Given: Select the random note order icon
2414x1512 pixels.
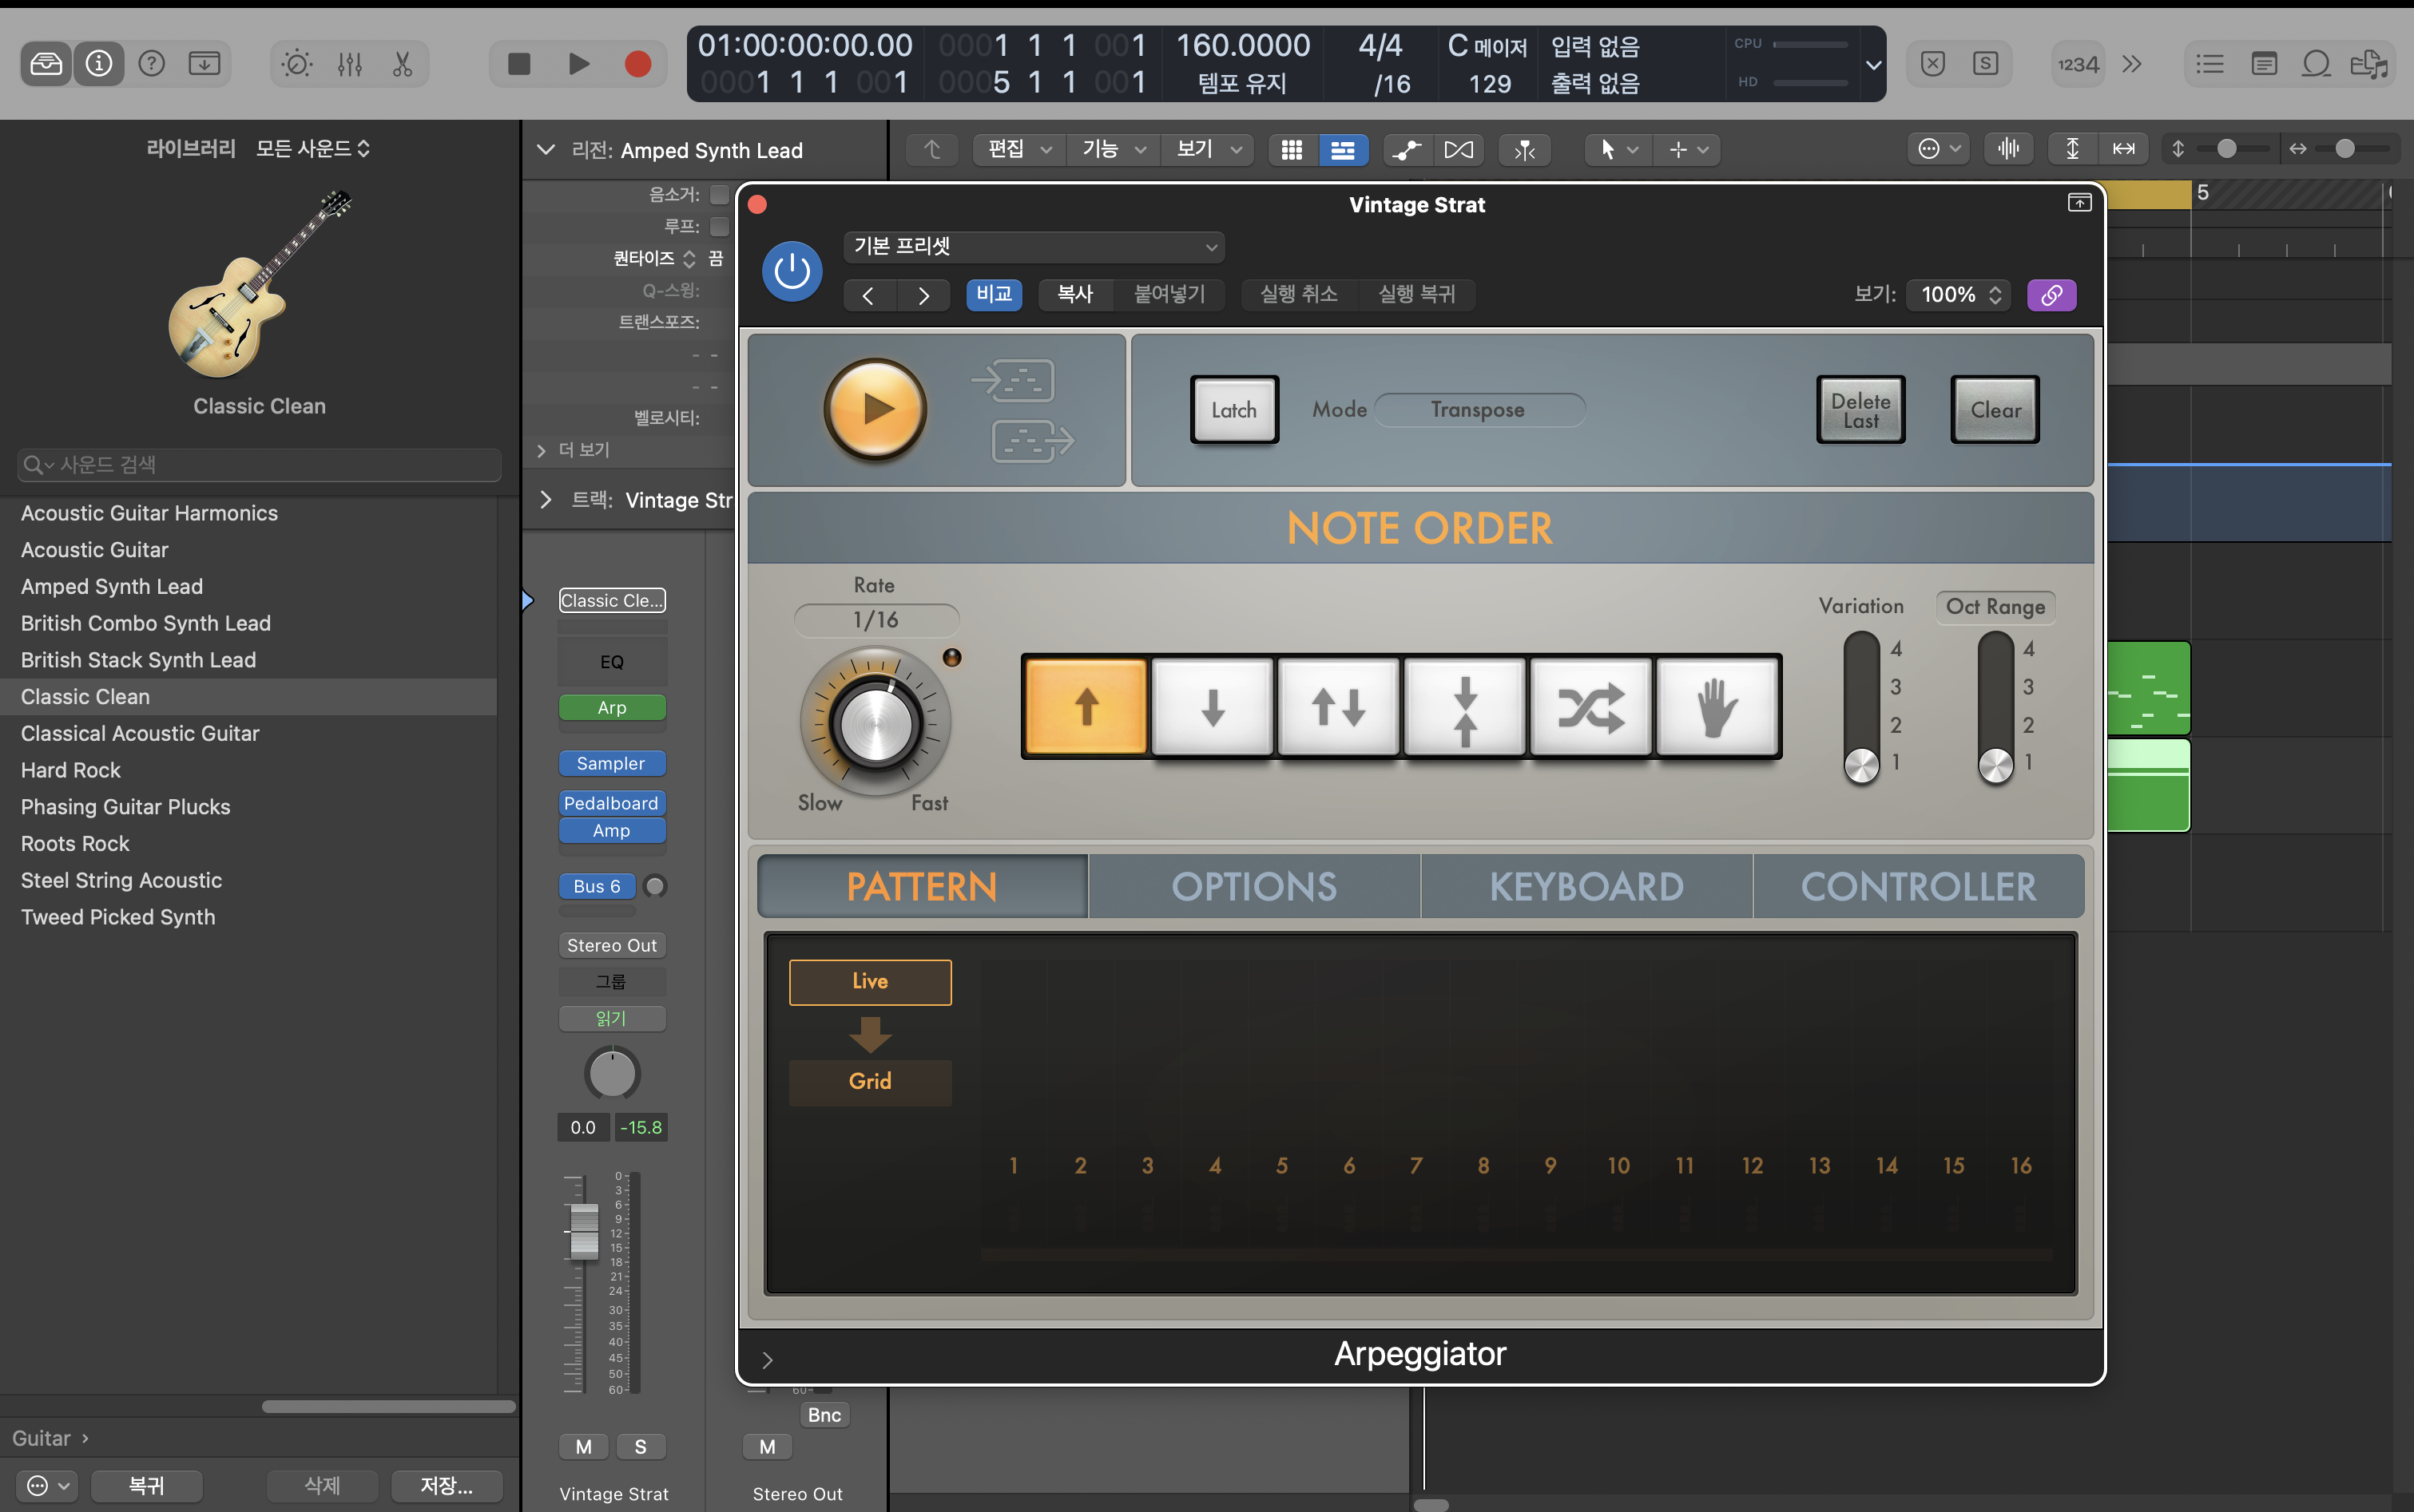Looking at the screenshot, I should tap(1590, 707).
